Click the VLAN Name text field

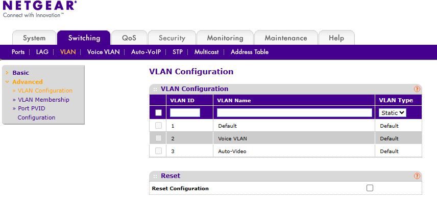tap(294, 113)
